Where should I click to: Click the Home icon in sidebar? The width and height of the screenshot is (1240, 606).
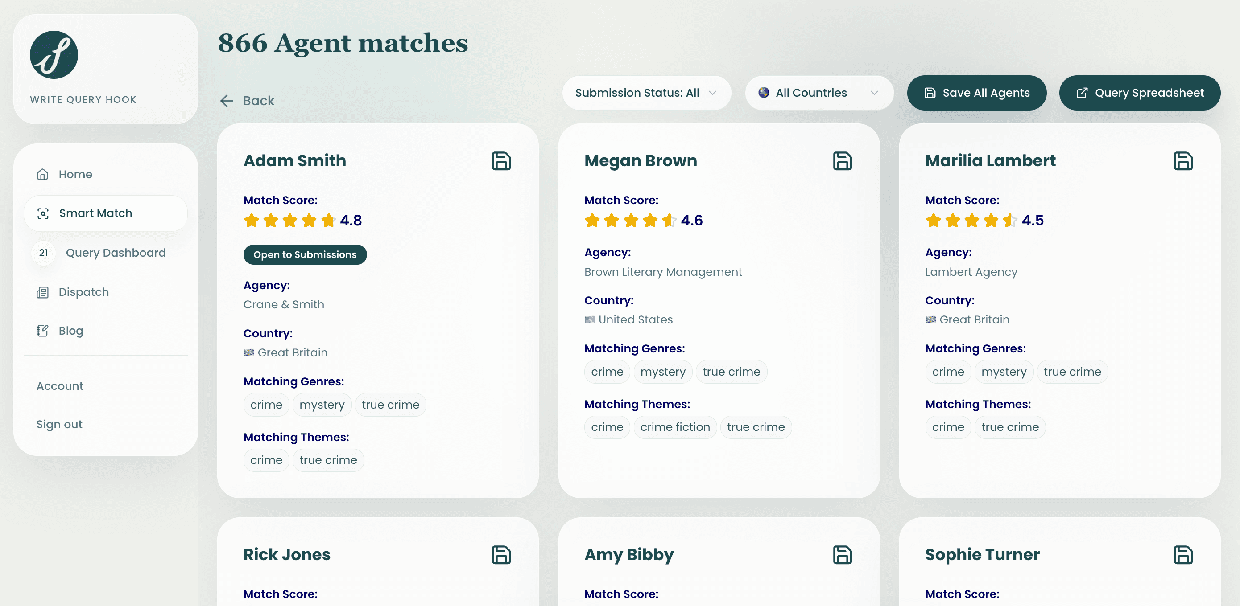point(43,174)
